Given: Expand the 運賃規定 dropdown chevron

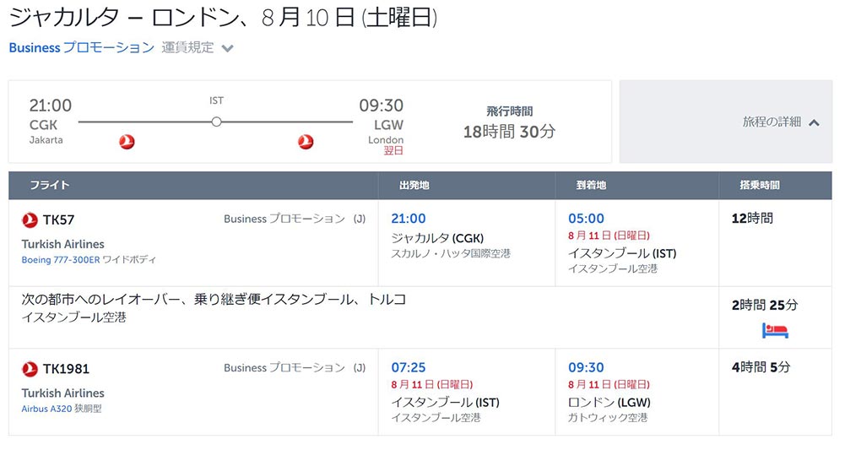Looking at the screenshot, I should pos(227,48).
